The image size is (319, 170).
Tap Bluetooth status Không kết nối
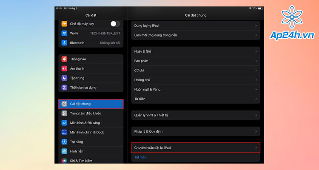coord(110,43)
